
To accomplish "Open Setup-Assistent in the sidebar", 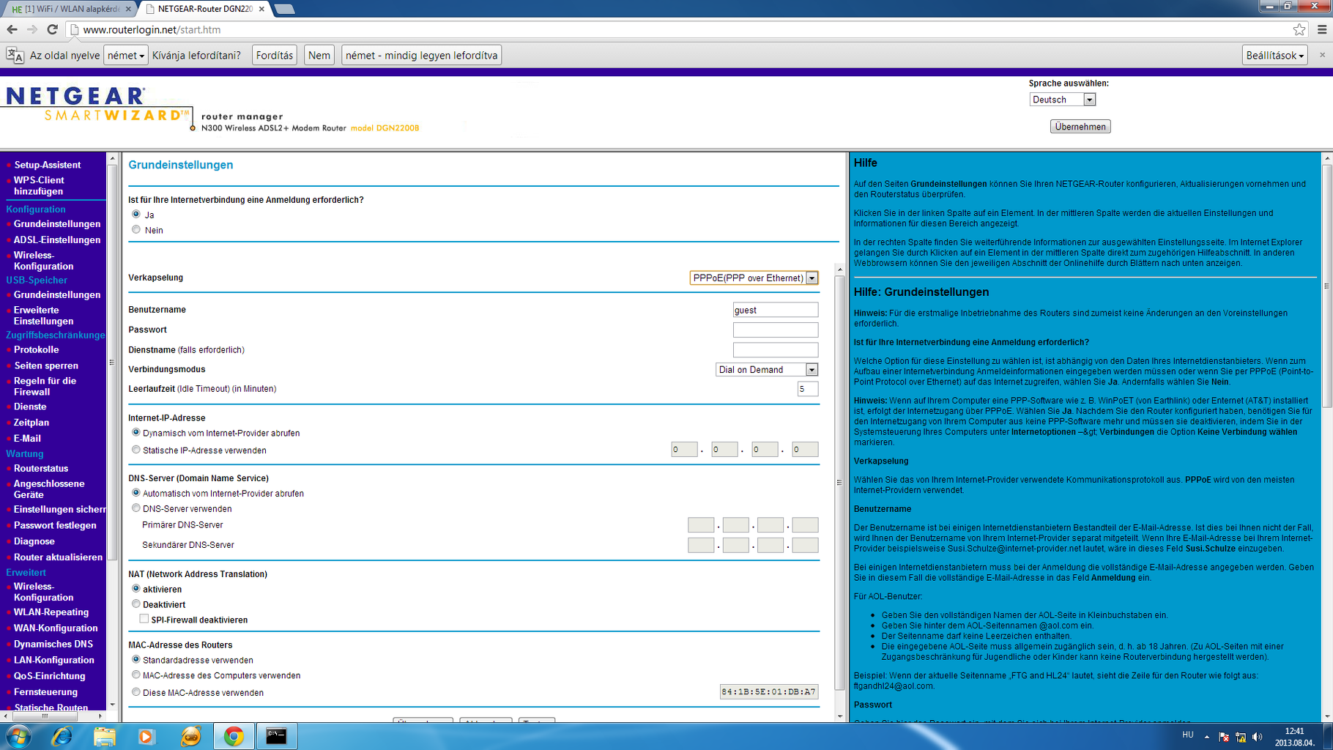I will pos(48,165).
